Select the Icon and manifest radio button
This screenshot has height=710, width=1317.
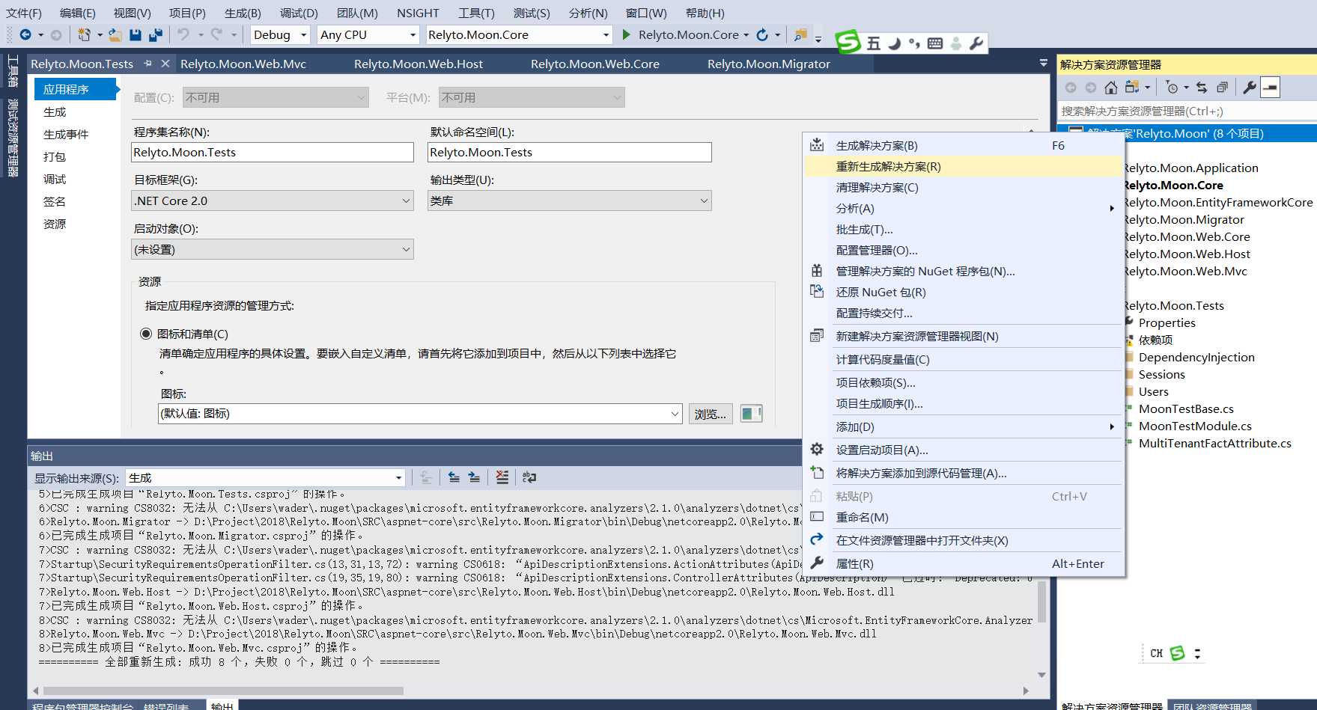point(146,334)
